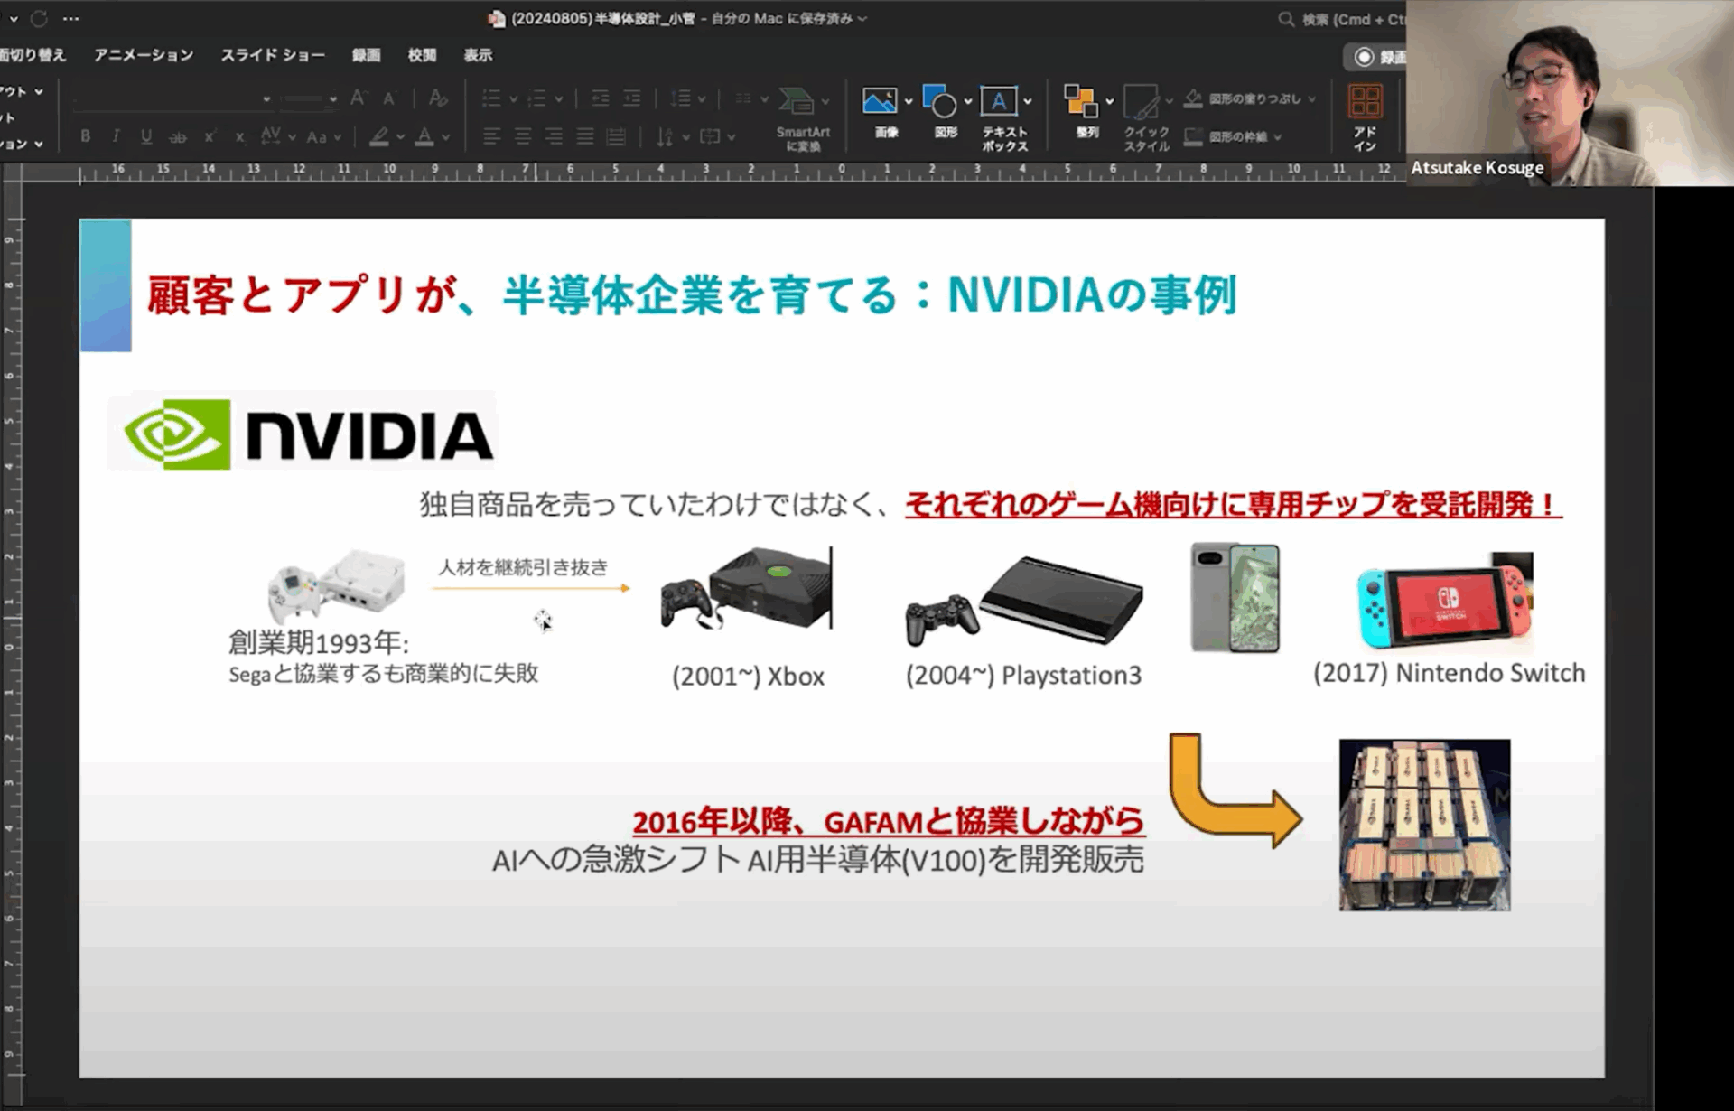The width and height of the screenshot is (1734, 1111).
Task: Select the Nintendo Switch picture
Action: click(x=1445, y=602)
